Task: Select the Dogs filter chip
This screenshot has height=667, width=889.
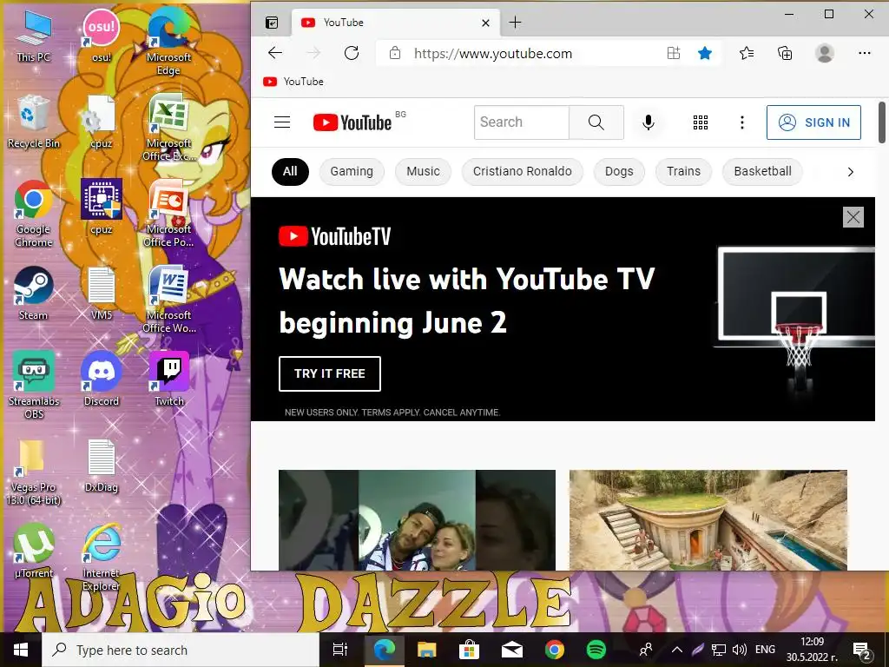Action: 619,171
